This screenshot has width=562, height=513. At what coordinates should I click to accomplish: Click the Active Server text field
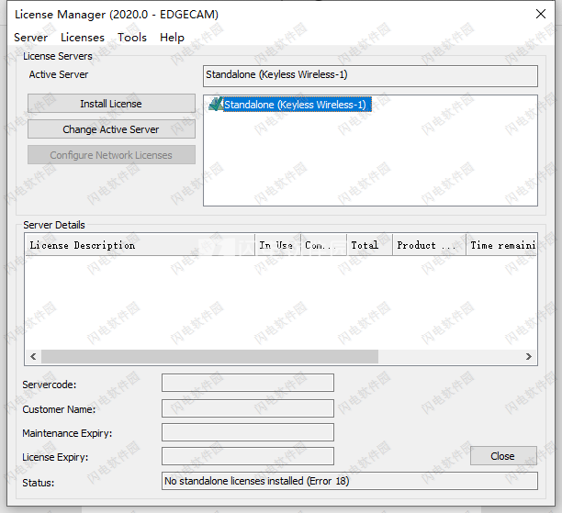click(370, 75)
